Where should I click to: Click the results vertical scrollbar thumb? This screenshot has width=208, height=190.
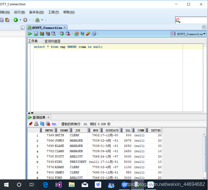(x=205, y=154)
